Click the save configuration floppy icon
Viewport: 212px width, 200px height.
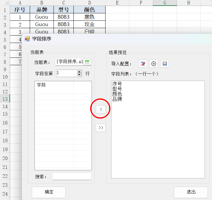(x=164, y=64)
